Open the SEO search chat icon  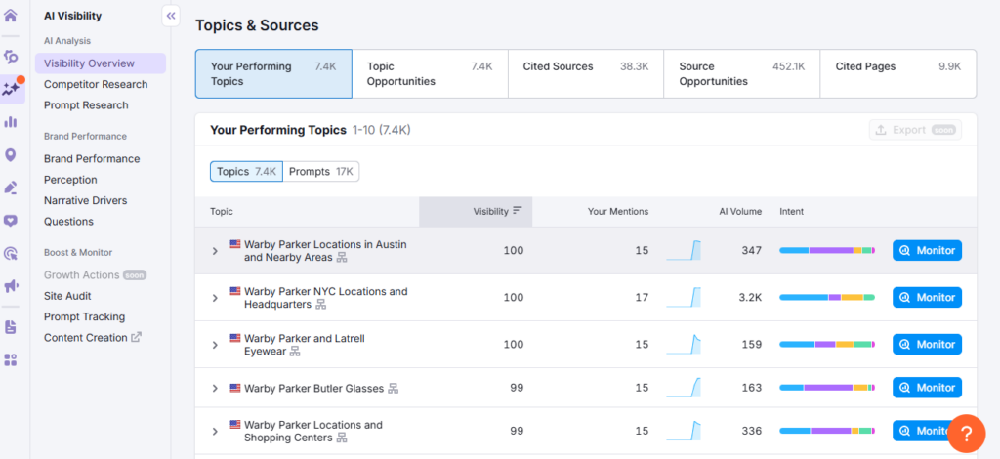pyautogui.click(x=11, y=58)
